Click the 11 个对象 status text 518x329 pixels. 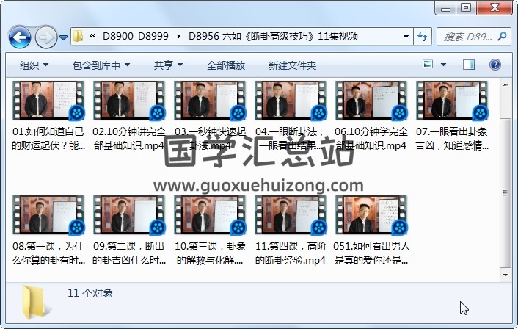point(90,293)
